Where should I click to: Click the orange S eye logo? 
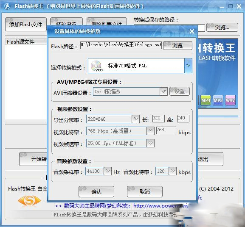[29, 200]
